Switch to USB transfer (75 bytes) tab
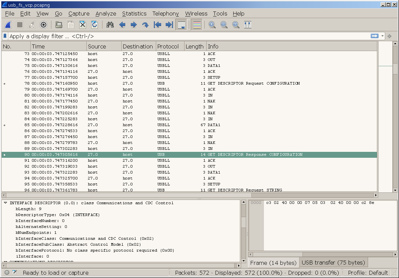The width and height of the screenshot is (399, 278). click(333, 263)
